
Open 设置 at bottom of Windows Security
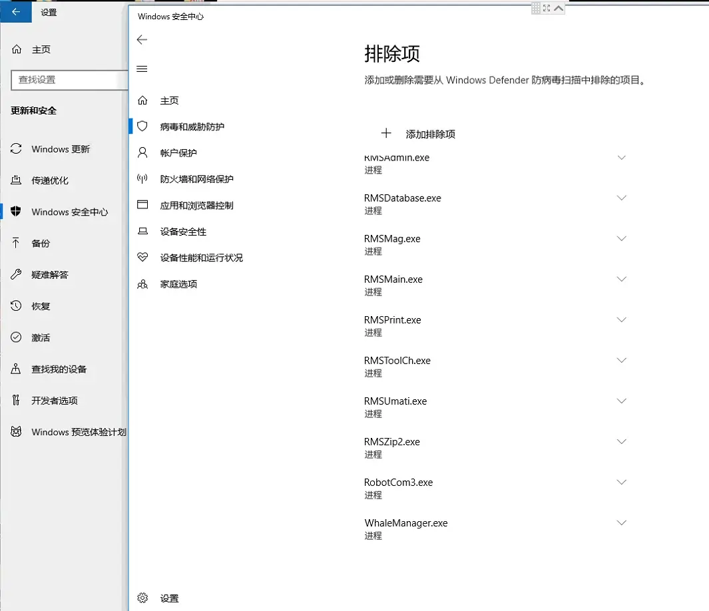[x=170, y=598]
